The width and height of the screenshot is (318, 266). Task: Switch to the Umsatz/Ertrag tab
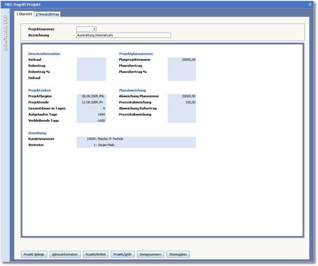coord(48,14)
